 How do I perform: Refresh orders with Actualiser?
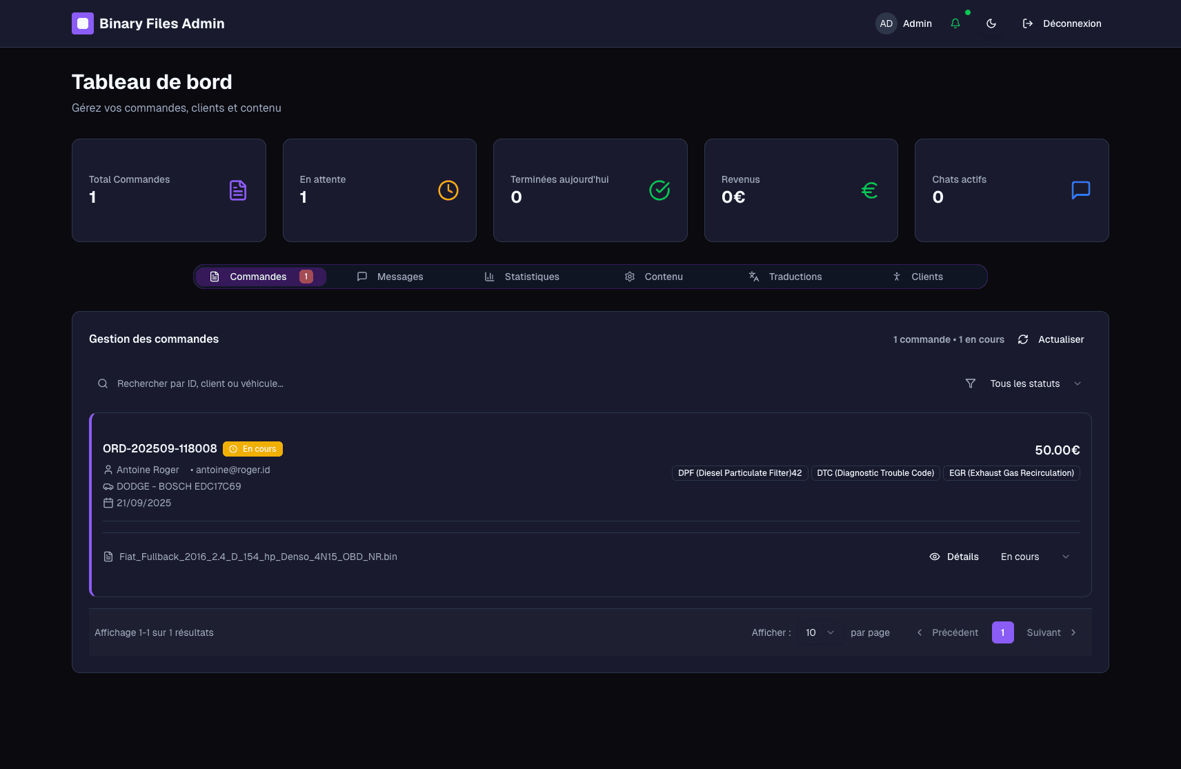pos(1051,339)
